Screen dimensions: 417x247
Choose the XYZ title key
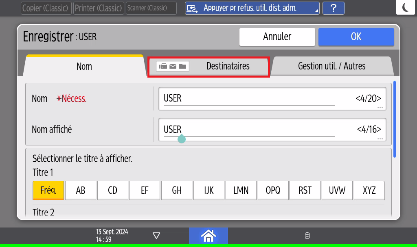(x=369, y=191)
